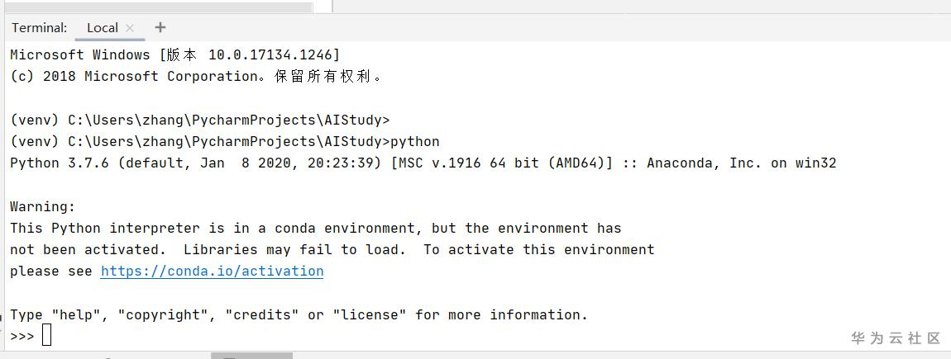Click the Microsoft Corporation copyright line
The image size is (951, 359).
click(x=196, y=77)
